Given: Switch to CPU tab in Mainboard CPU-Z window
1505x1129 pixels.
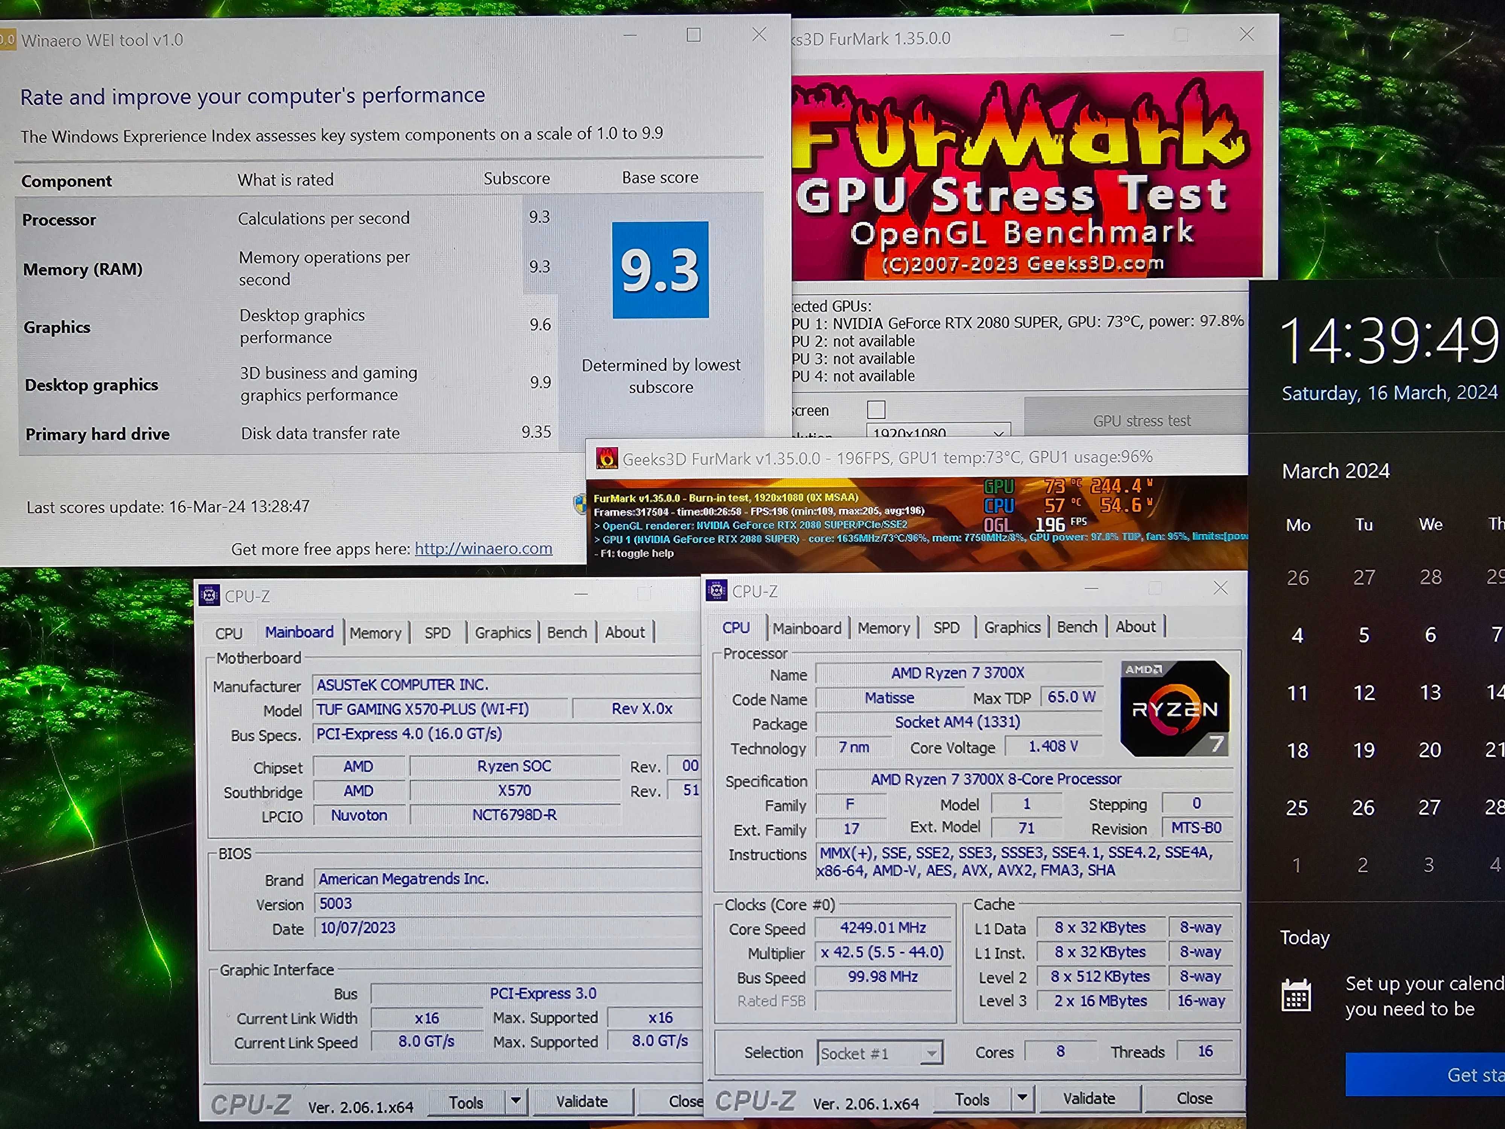Looking at the screenshot, I should [x=229, y=634].
